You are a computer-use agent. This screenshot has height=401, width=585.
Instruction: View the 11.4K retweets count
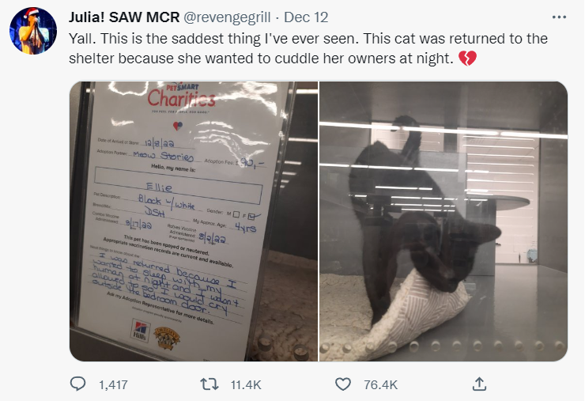[x=246, y=384]
